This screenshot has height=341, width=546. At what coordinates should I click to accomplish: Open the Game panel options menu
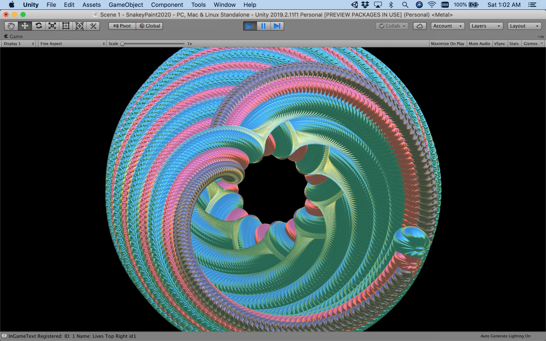pyautogui.click(x=541, y=37)
